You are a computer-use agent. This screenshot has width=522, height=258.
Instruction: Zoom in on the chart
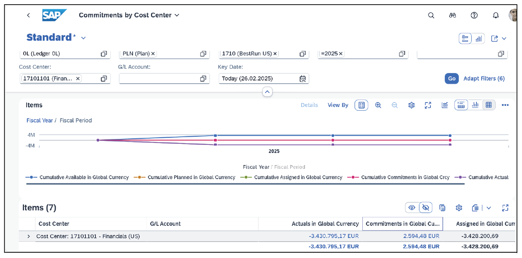click(378, 105)
